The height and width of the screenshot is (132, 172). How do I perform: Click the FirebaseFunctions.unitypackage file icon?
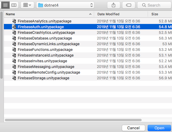click(x=14, y=50)
